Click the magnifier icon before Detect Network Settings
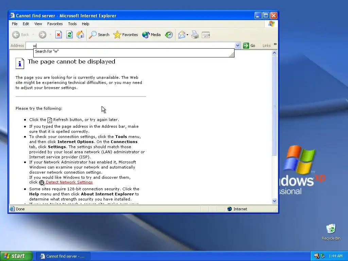 (x=42, y=182)
